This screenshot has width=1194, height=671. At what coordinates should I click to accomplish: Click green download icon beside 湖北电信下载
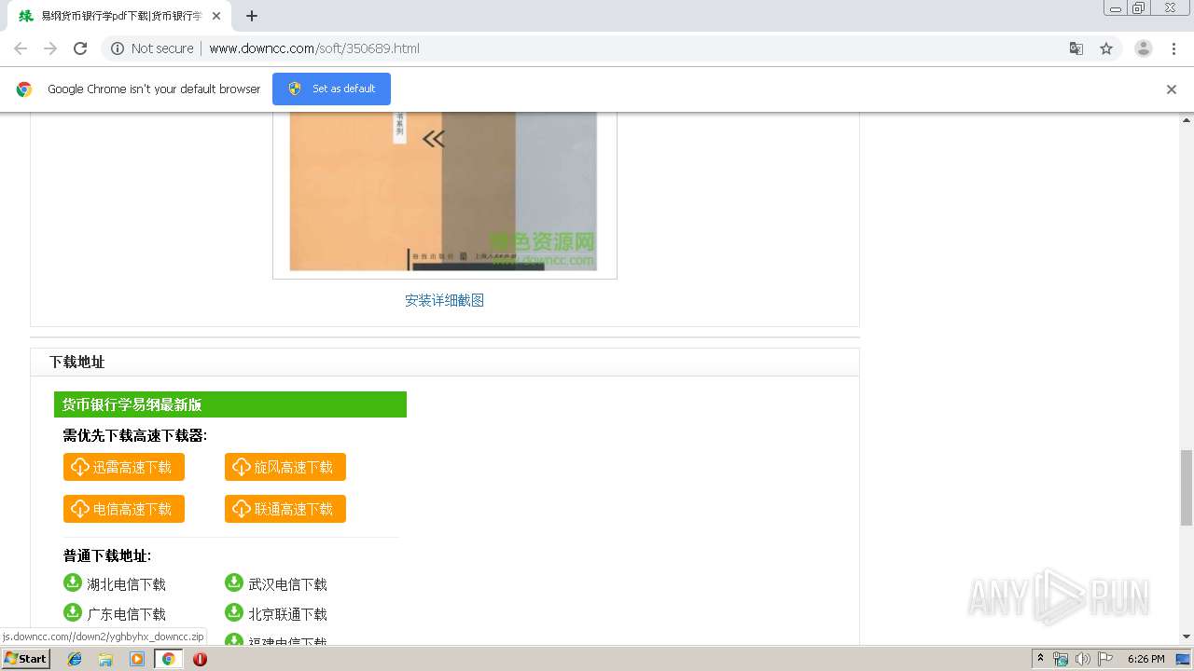[73, 582]
